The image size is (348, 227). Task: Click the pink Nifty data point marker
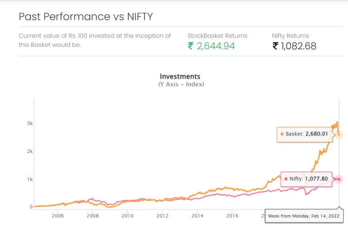click(339, 179)
